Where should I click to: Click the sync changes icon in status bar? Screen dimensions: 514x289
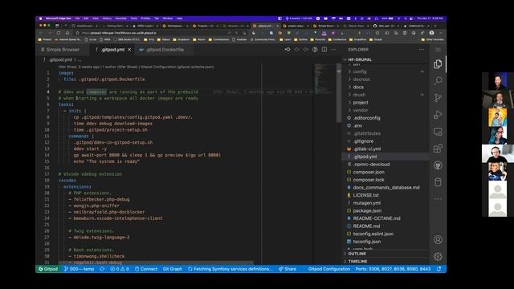[x=102, y=269]
